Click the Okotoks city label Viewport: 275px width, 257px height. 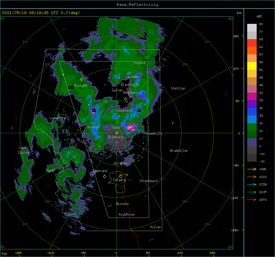point(122,204)
